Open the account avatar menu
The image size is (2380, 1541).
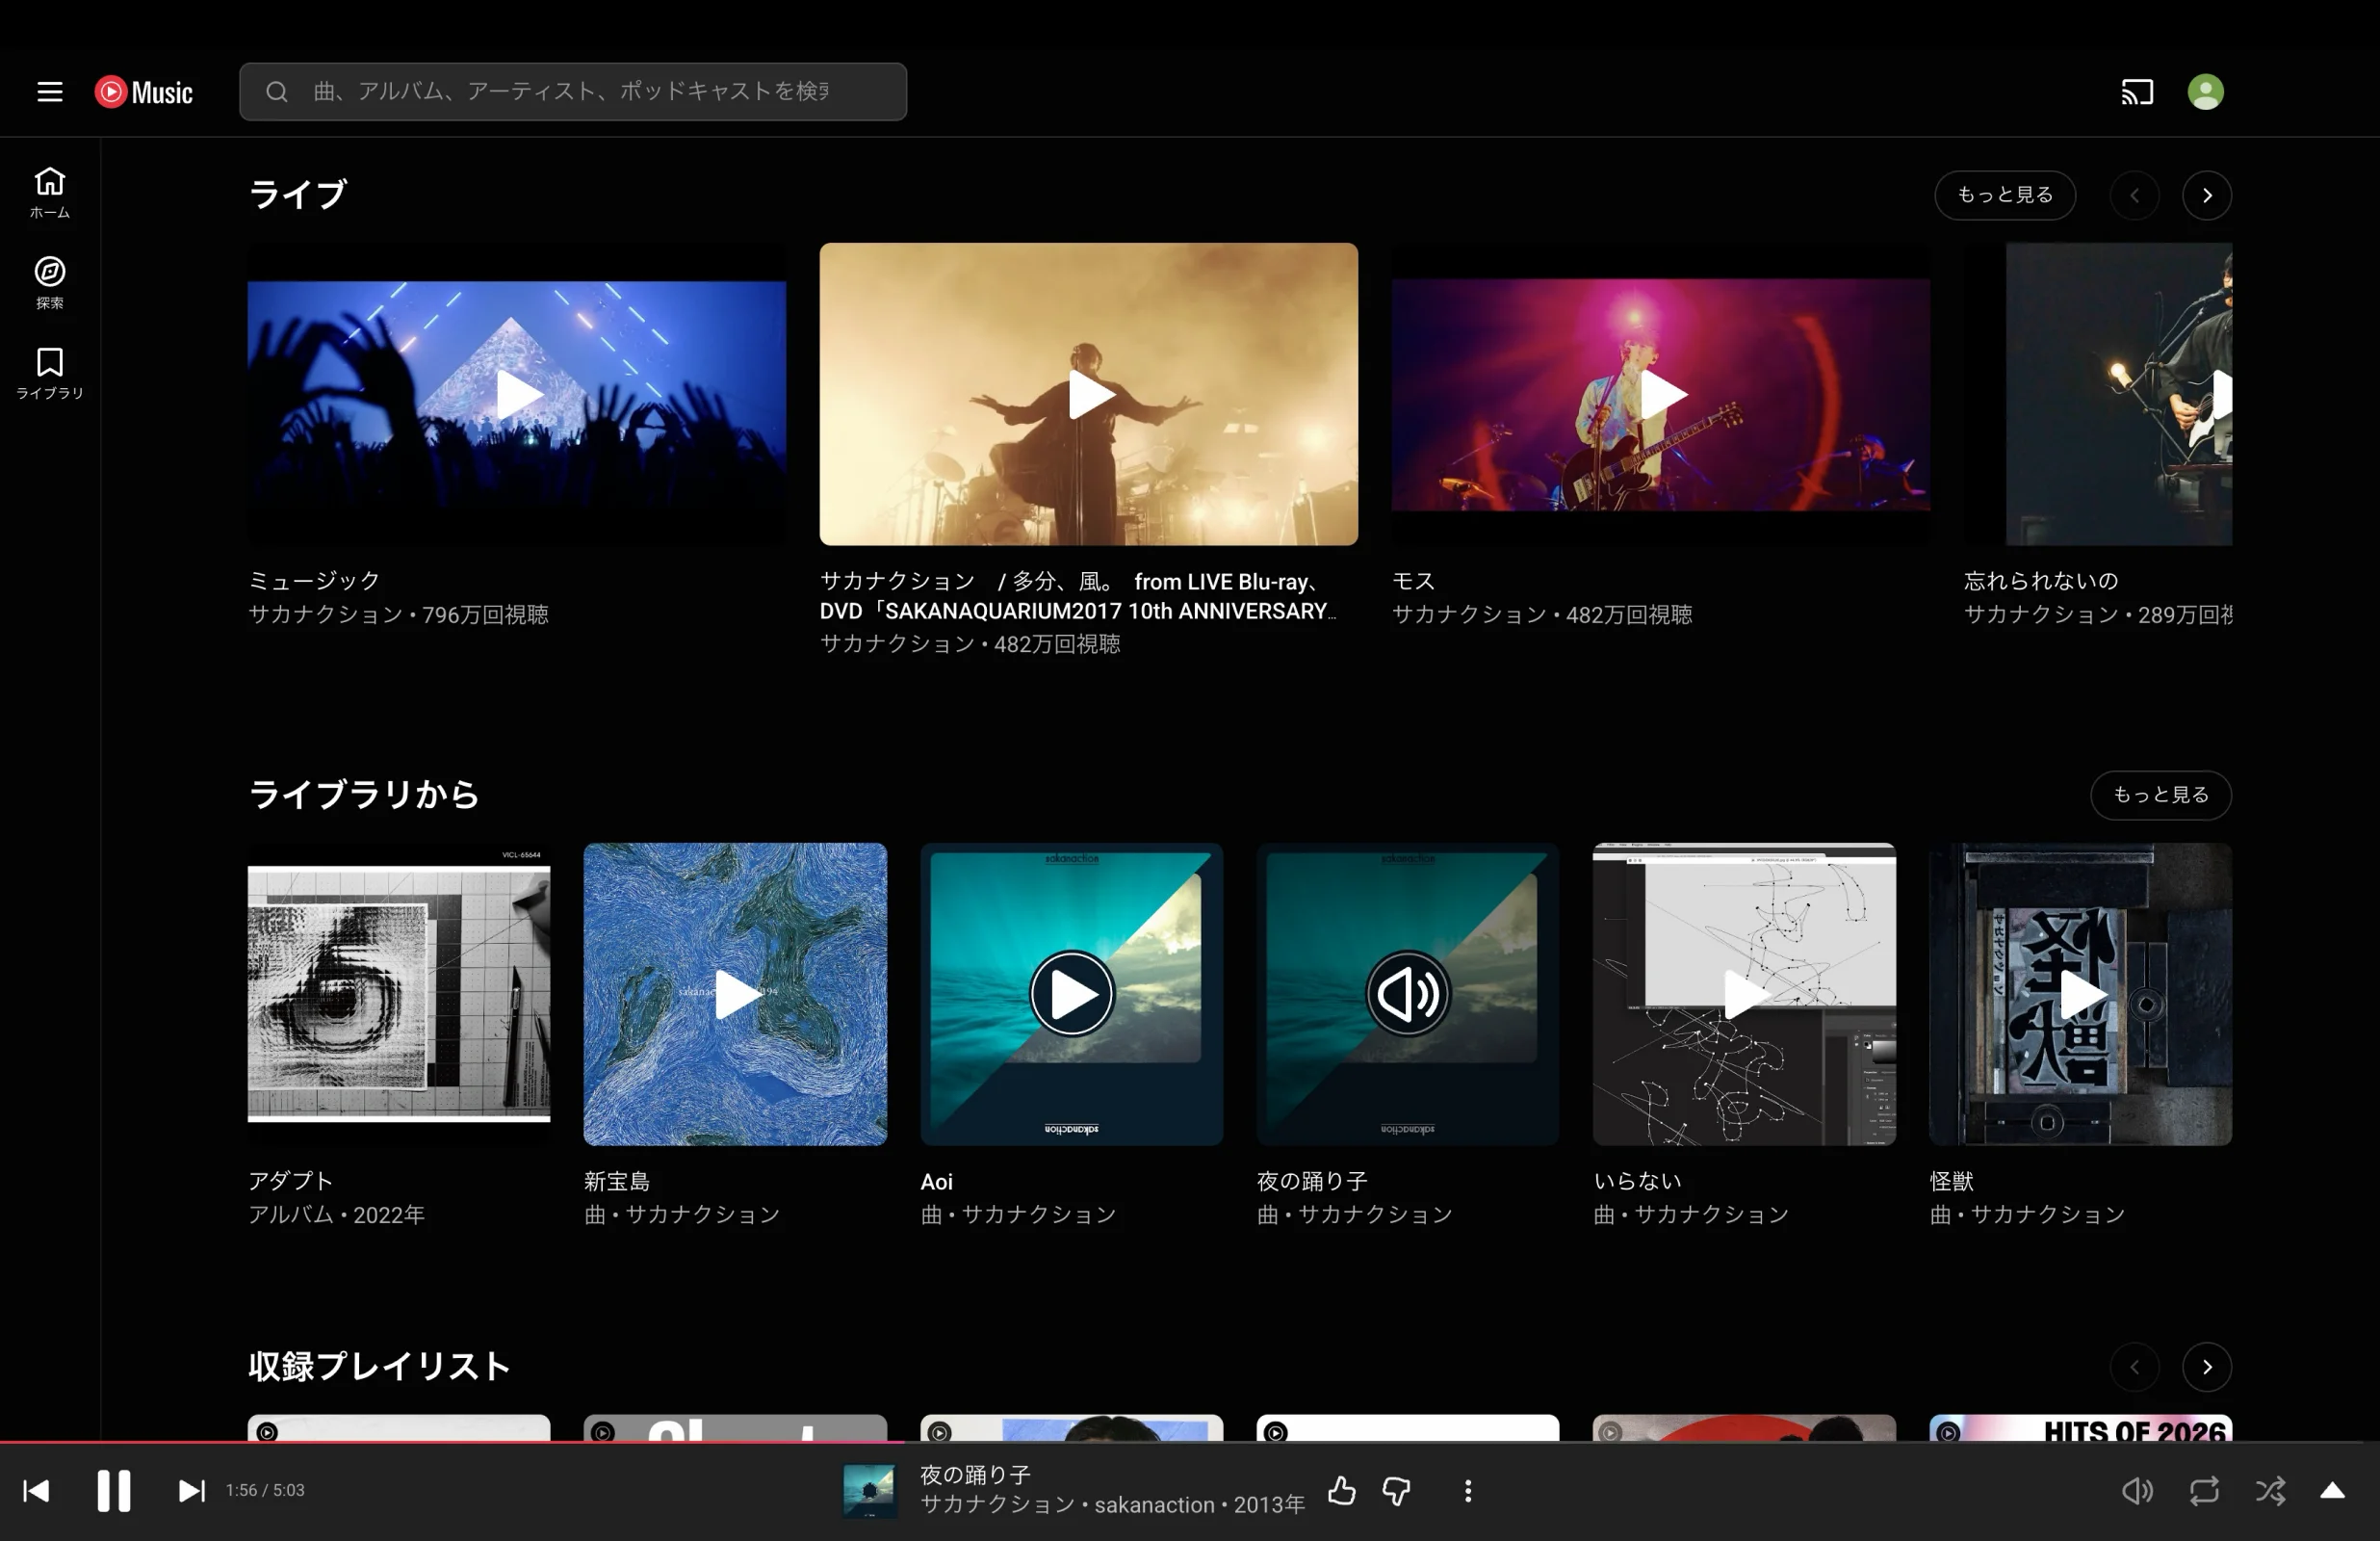pyautogui.click(x=2205, y=92)
